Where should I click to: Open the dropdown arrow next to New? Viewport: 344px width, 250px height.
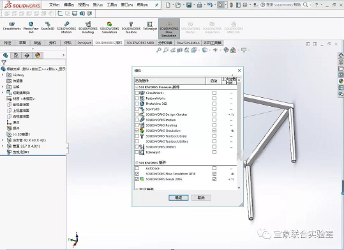coord(173,5)
